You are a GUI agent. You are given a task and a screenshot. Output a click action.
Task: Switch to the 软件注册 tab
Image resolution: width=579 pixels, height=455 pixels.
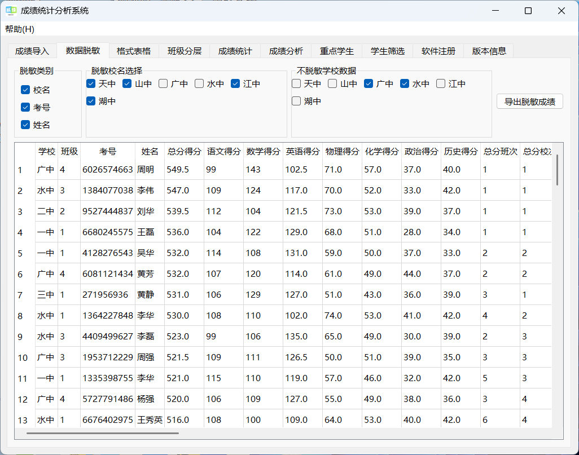coord(437,50)
